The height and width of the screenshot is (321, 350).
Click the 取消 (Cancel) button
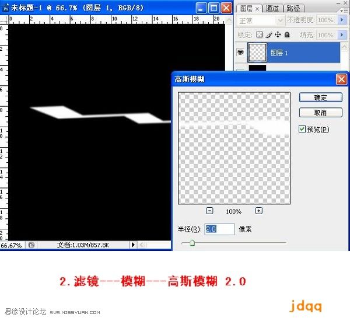[320, 113]
